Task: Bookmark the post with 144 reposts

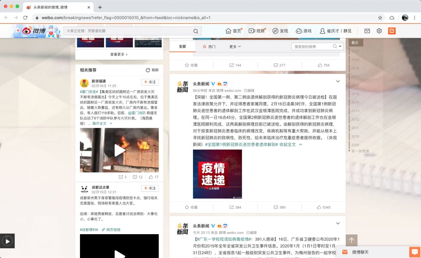Action: tap(191, 65)
